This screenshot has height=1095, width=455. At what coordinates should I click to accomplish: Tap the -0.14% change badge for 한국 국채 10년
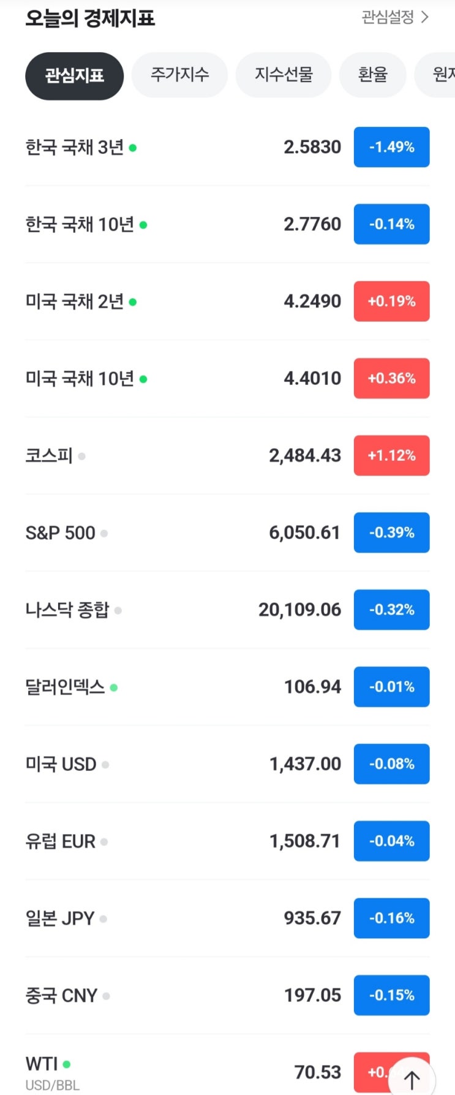391,224
